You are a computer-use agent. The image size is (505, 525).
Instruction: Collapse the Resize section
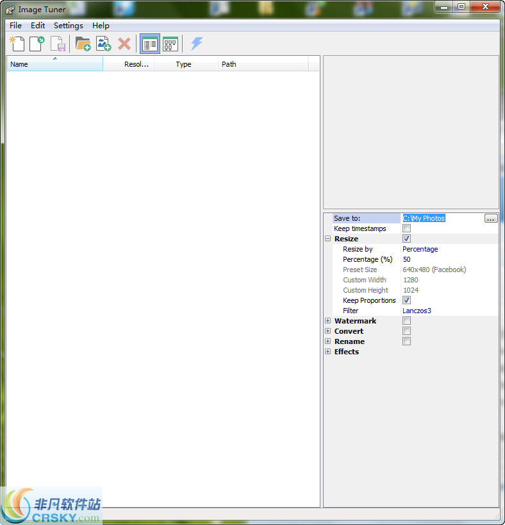click(x=328, y=239)
